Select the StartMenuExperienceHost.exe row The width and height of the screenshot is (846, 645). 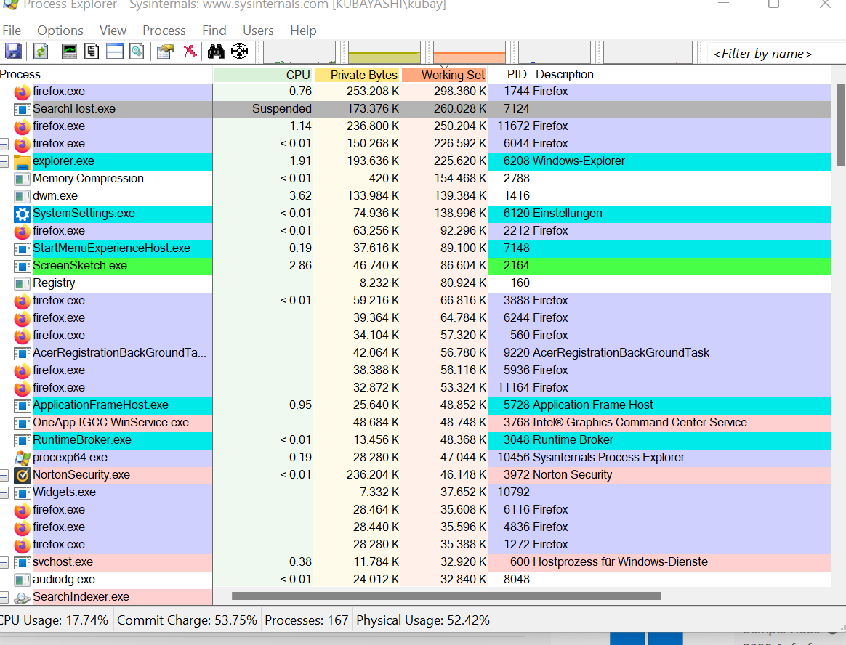point(416,248)
